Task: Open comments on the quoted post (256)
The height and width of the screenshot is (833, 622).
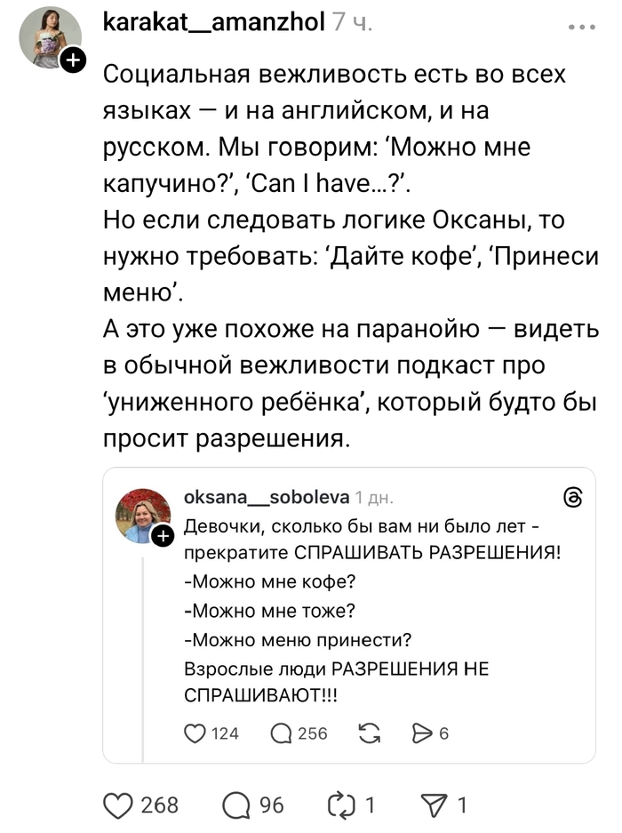Action: pyautogui.click(x=281, y=733)
